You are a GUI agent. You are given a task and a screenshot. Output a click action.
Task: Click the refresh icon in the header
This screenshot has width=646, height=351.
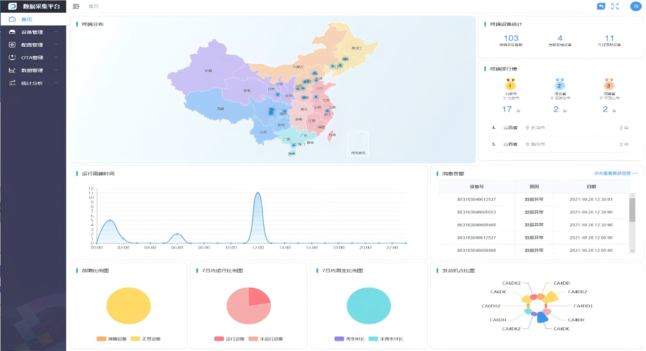coord(601,6)
